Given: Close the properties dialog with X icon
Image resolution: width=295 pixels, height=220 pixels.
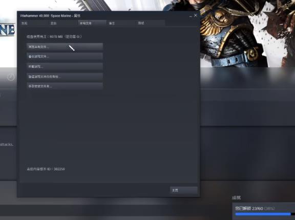Looking at the screenshot, I should (x=196, y=15).
